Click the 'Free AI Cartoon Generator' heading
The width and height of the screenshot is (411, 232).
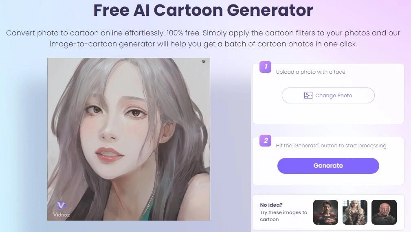click(203, 10)
